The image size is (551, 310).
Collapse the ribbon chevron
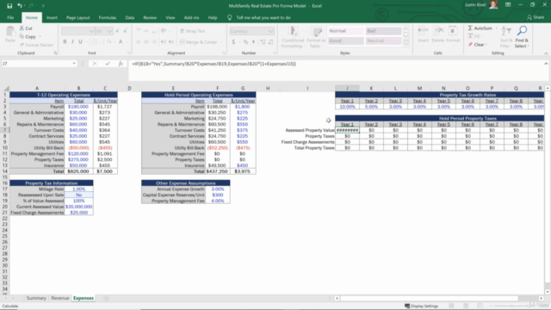(546, 53)
